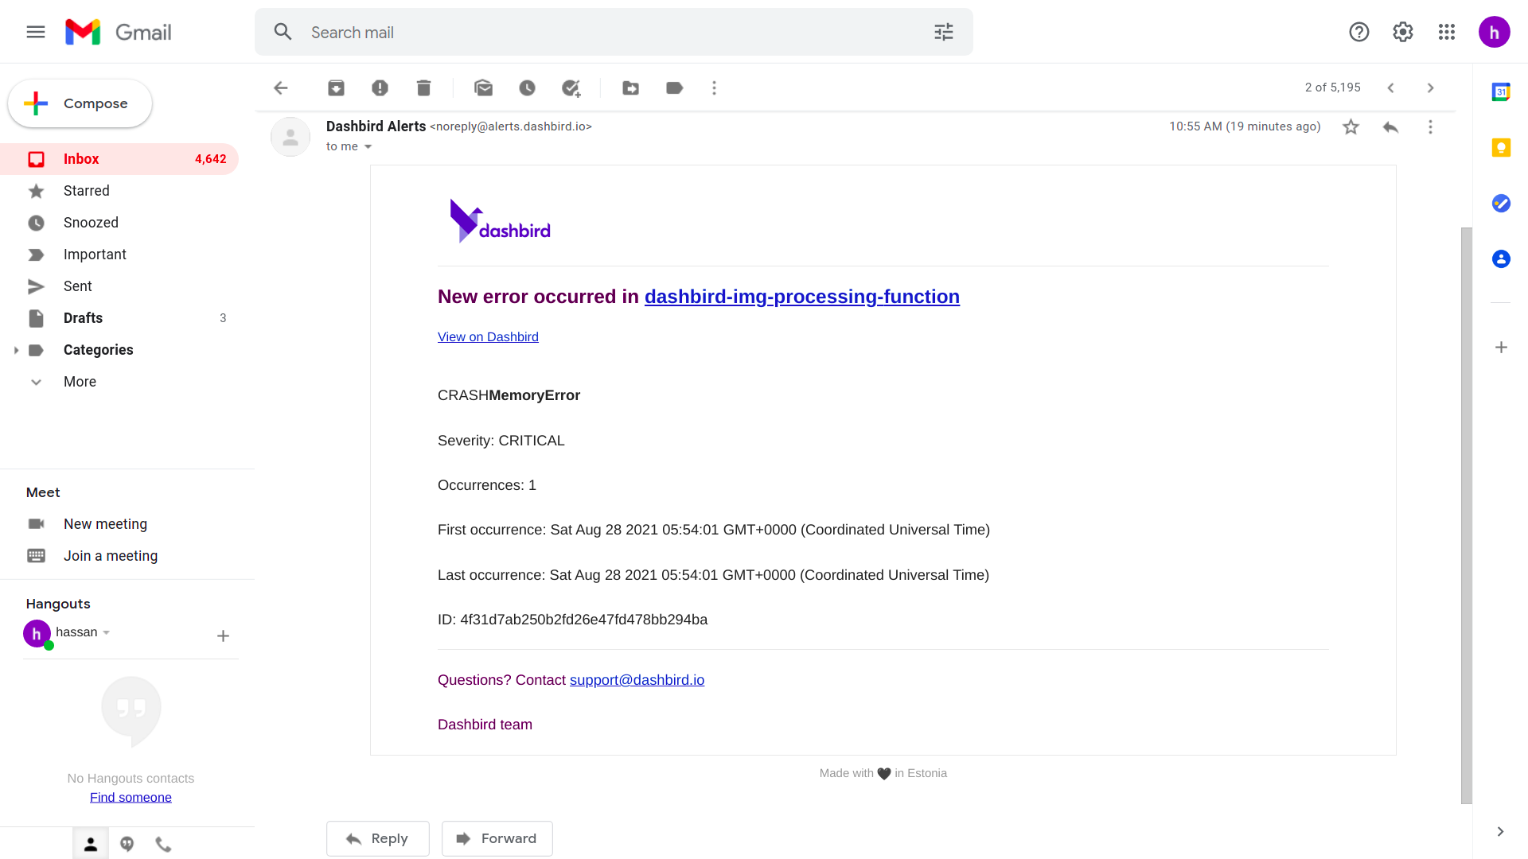Switch to Hangouts conversations tab

click(127, 844)
